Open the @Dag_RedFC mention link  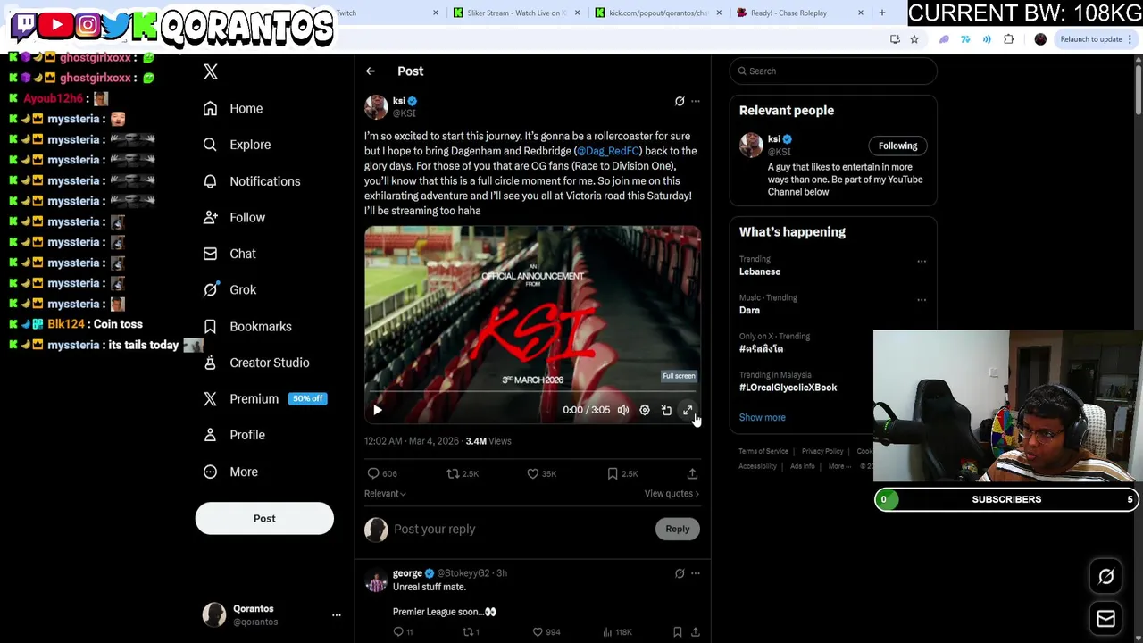pos(608,151)
